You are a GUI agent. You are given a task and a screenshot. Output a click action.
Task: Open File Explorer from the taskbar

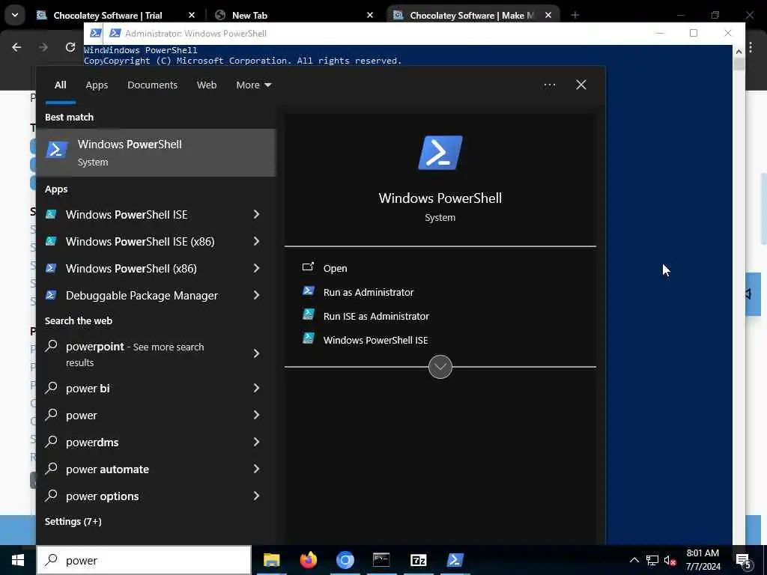[271, 560]
